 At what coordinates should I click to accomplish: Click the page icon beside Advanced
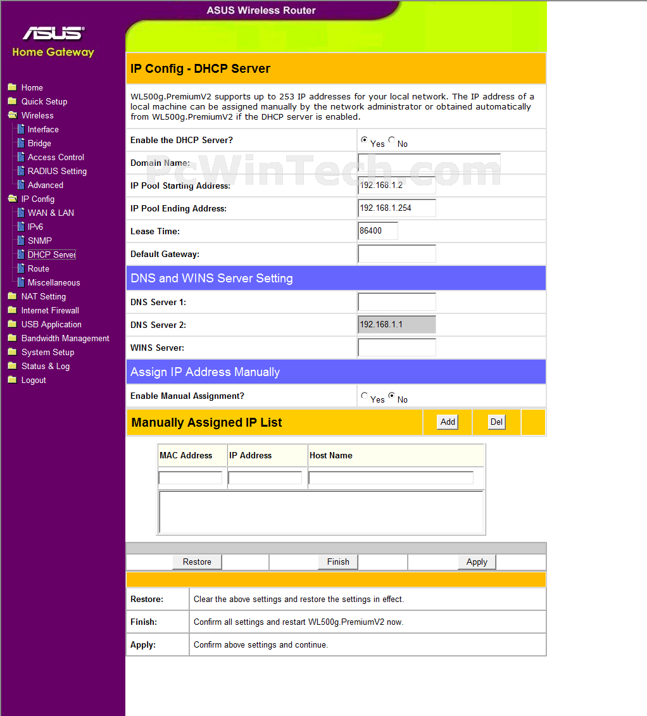[x=21, y=185]
